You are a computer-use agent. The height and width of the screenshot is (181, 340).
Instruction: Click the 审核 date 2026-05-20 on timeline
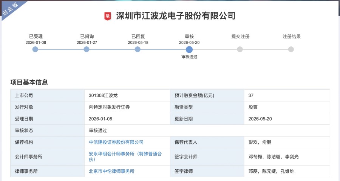click(x=189, y=43)
